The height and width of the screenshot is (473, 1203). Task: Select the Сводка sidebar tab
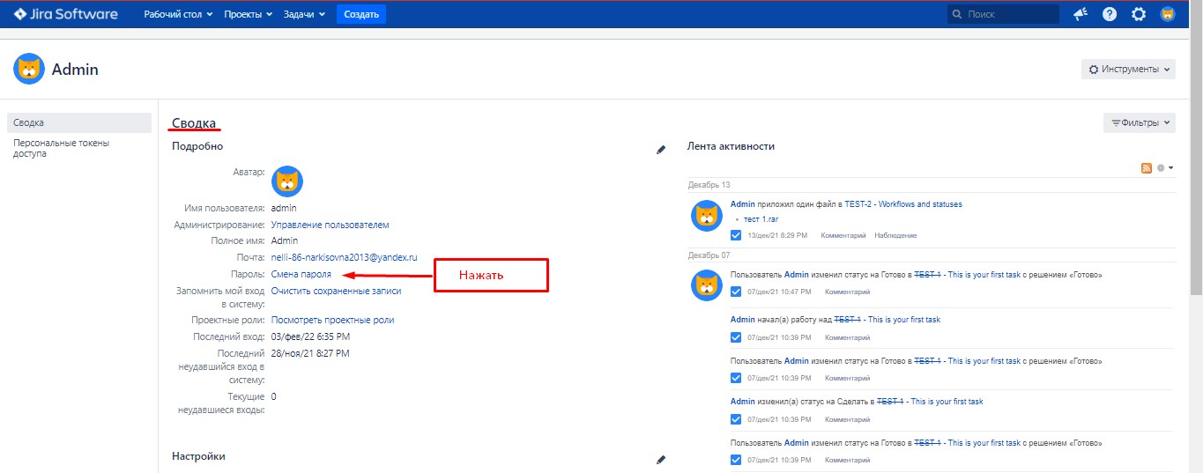point(78,122)
